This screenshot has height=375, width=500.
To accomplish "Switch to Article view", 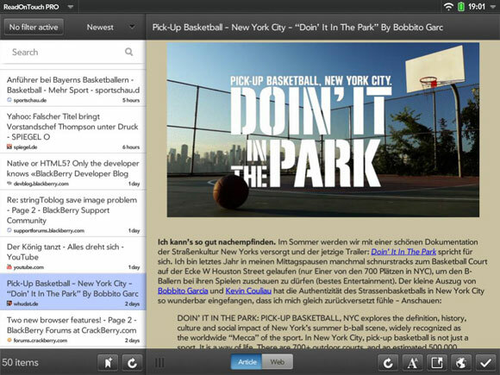I will pyautogui.click(x=247, y=362).
